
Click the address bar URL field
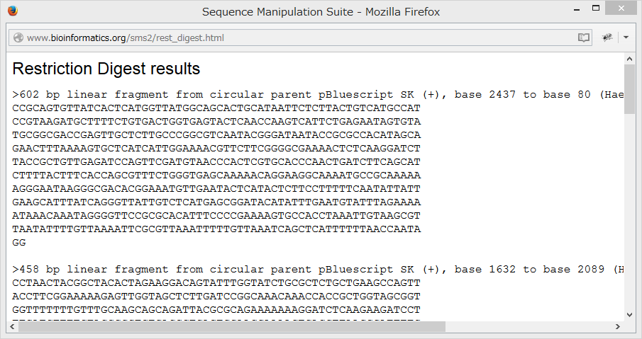coord(284,38)
